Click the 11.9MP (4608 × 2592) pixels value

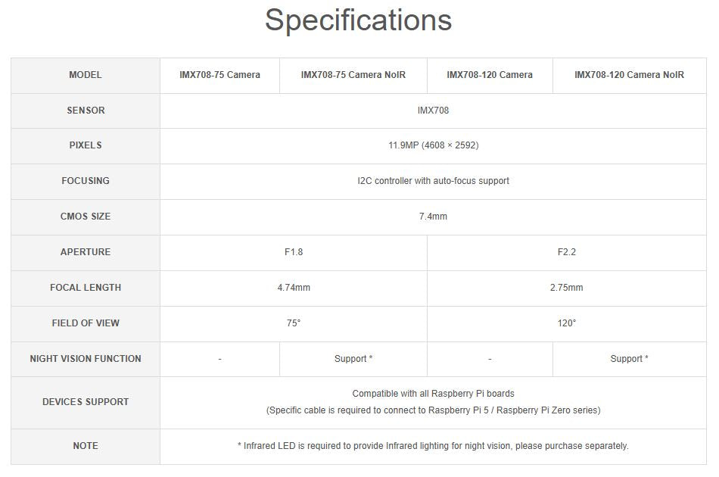pyautogui.click(x=433, y=145)
